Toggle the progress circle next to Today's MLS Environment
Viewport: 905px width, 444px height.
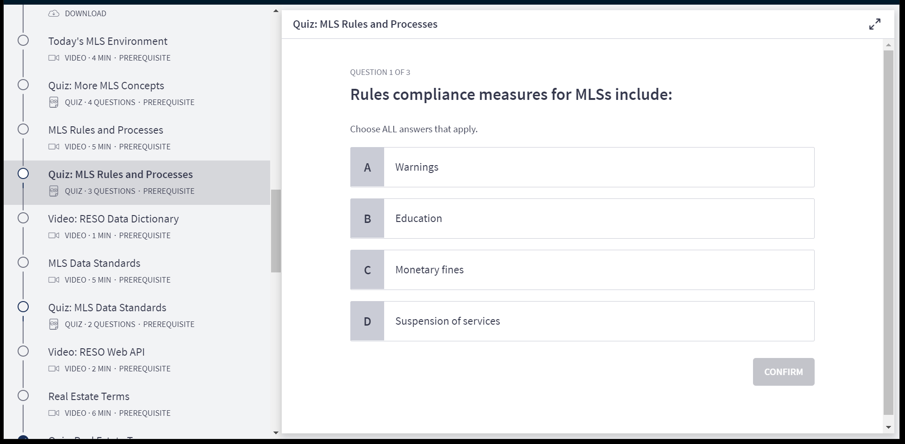(x=23, y=40)
